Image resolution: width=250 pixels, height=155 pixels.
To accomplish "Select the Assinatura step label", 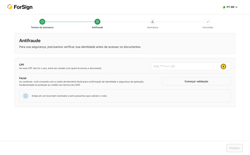I will 153,27.
